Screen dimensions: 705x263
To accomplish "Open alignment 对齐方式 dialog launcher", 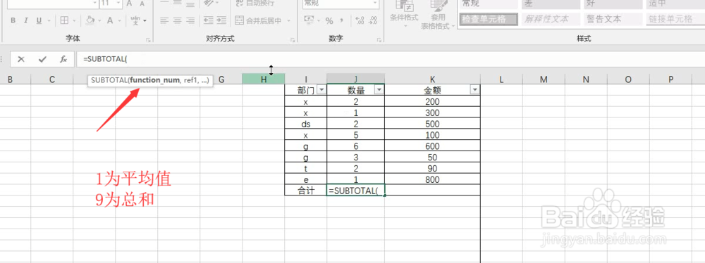I will [x=293, y=40].
